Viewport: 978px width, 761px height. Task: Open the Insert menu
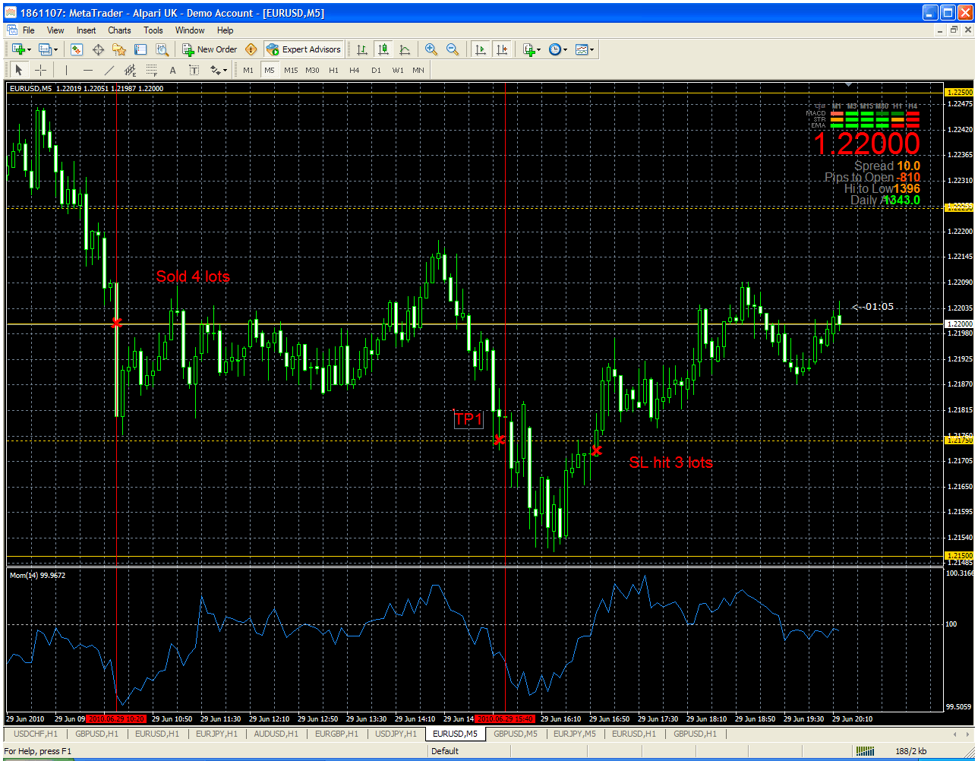(x=86, y=30)
